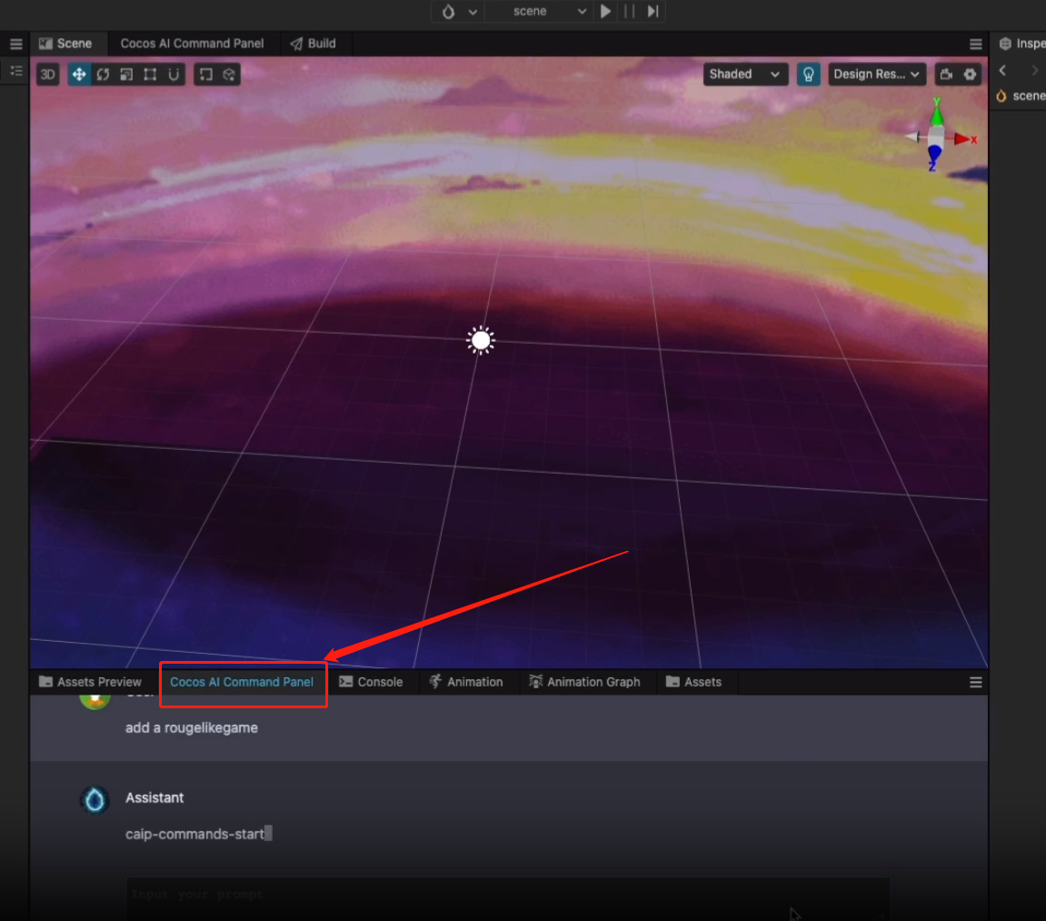Screen dimensions: 1046x921
Task: Open the scene selection dropdown
Action: [x=550, y=11]
